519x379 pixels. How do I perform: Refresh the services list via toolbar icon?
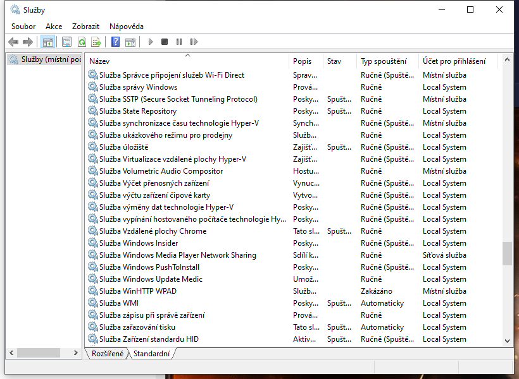pyautogui.click(x=82, y=42)
